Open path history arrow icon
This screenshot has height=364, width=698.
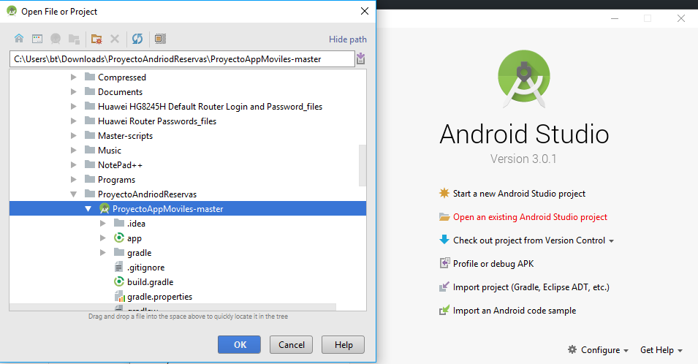pyautogui.click(x=361, y=58)
